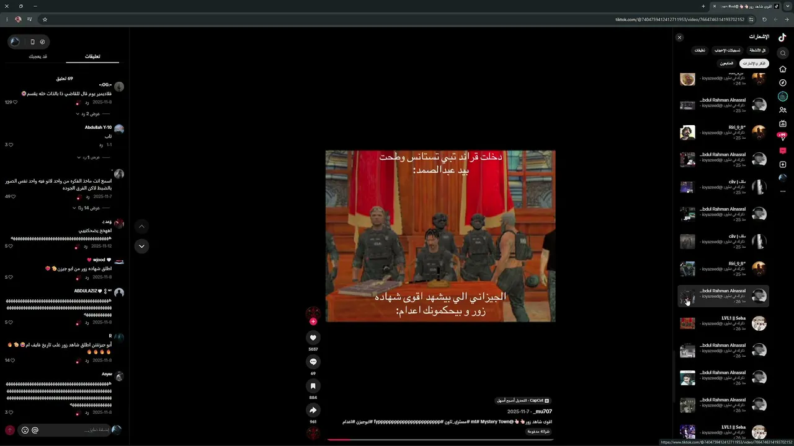Bookmark the video with the favorites icon
Image resolution: width=794 pixels, height=446 pixels.
313,386
